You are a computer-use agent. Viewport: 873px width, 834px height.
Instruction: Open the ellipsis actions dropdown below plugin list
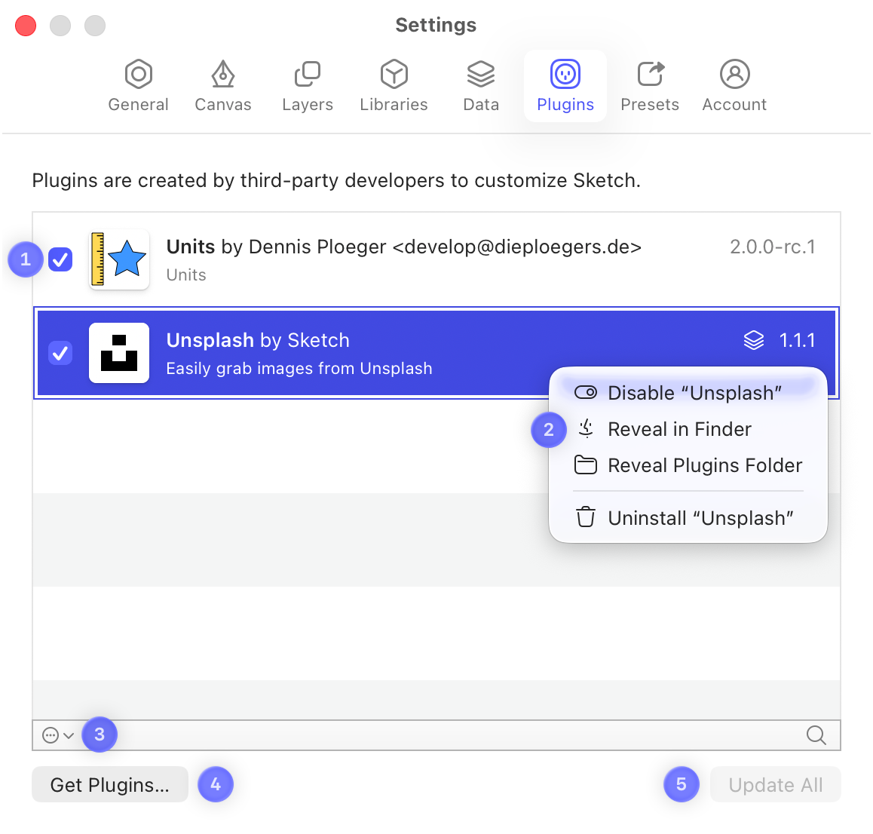58,735
